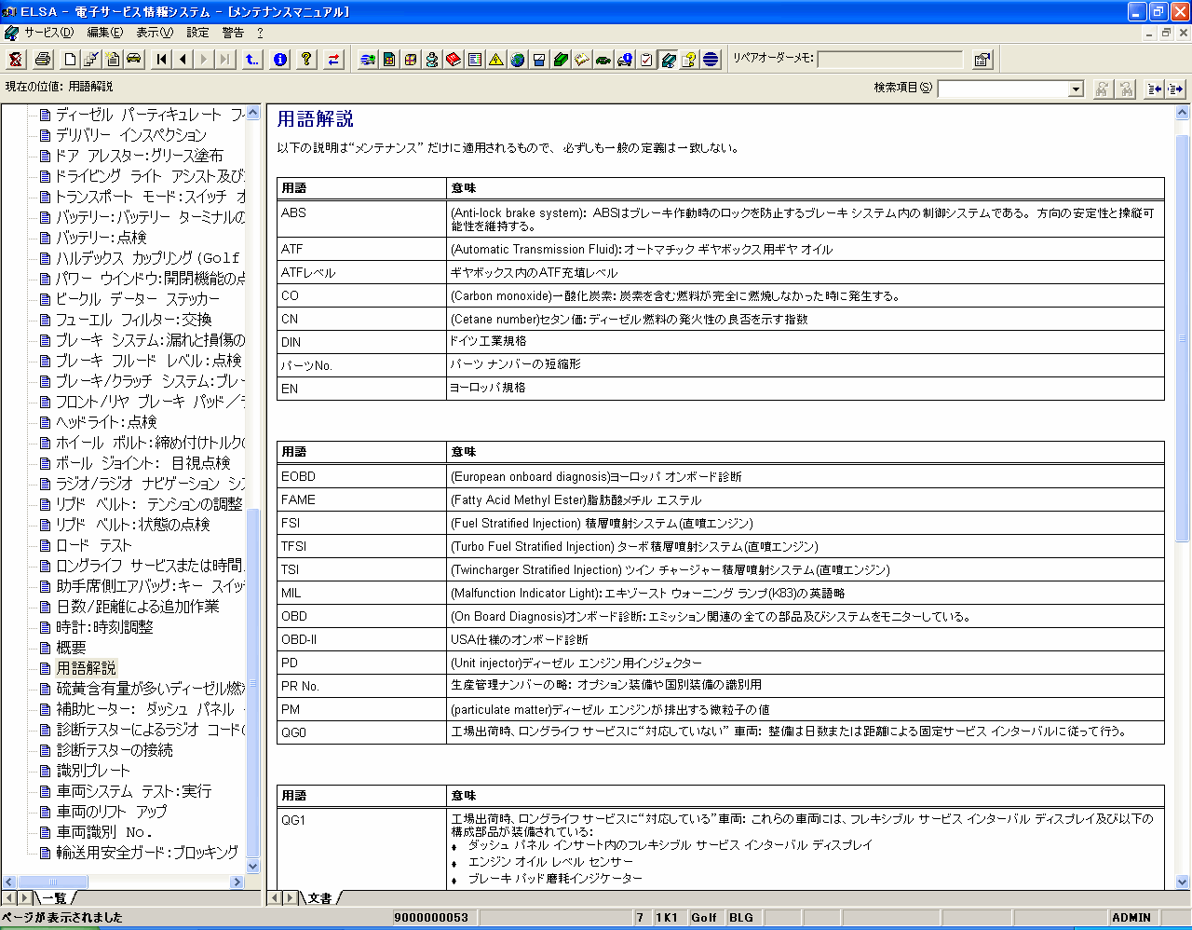Click the blue-green striped arrow icon
Viewport: 1192px width, 930px height.
368,60
